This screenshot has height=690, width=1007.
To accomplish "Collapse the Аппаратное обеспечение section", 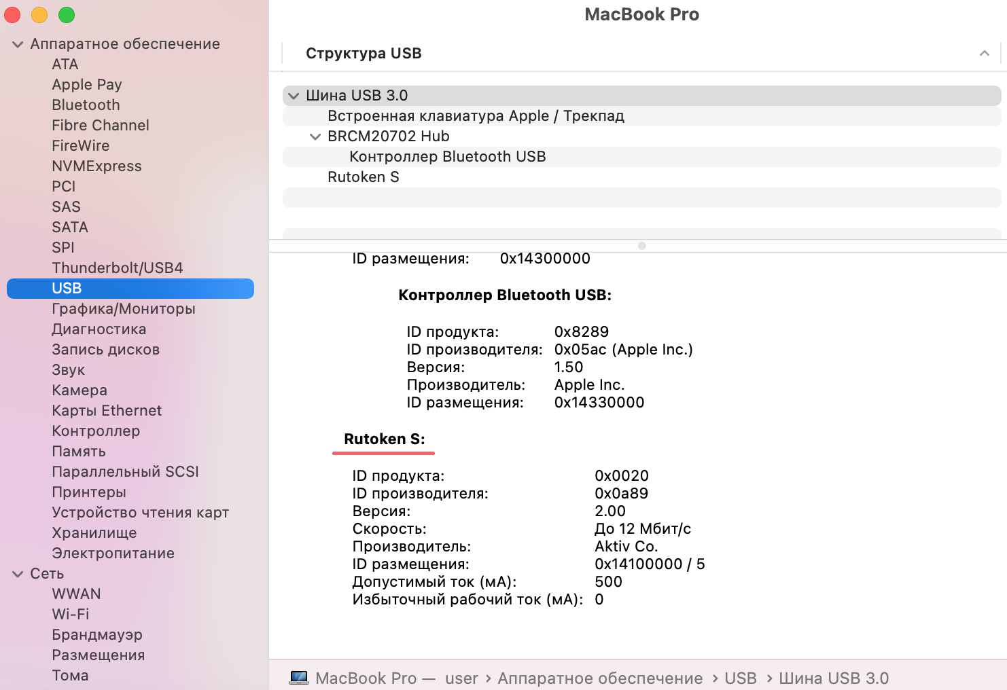I will coord(18,44).
